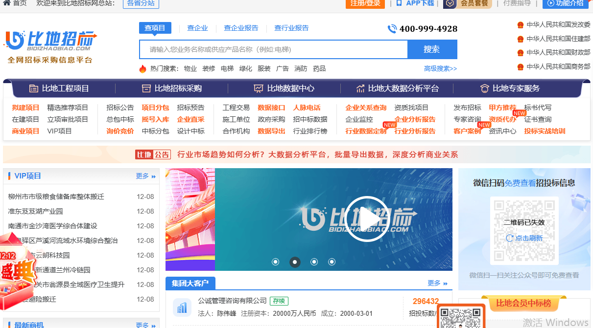Open the 高级搜索 advanced search link

point(440,68)
